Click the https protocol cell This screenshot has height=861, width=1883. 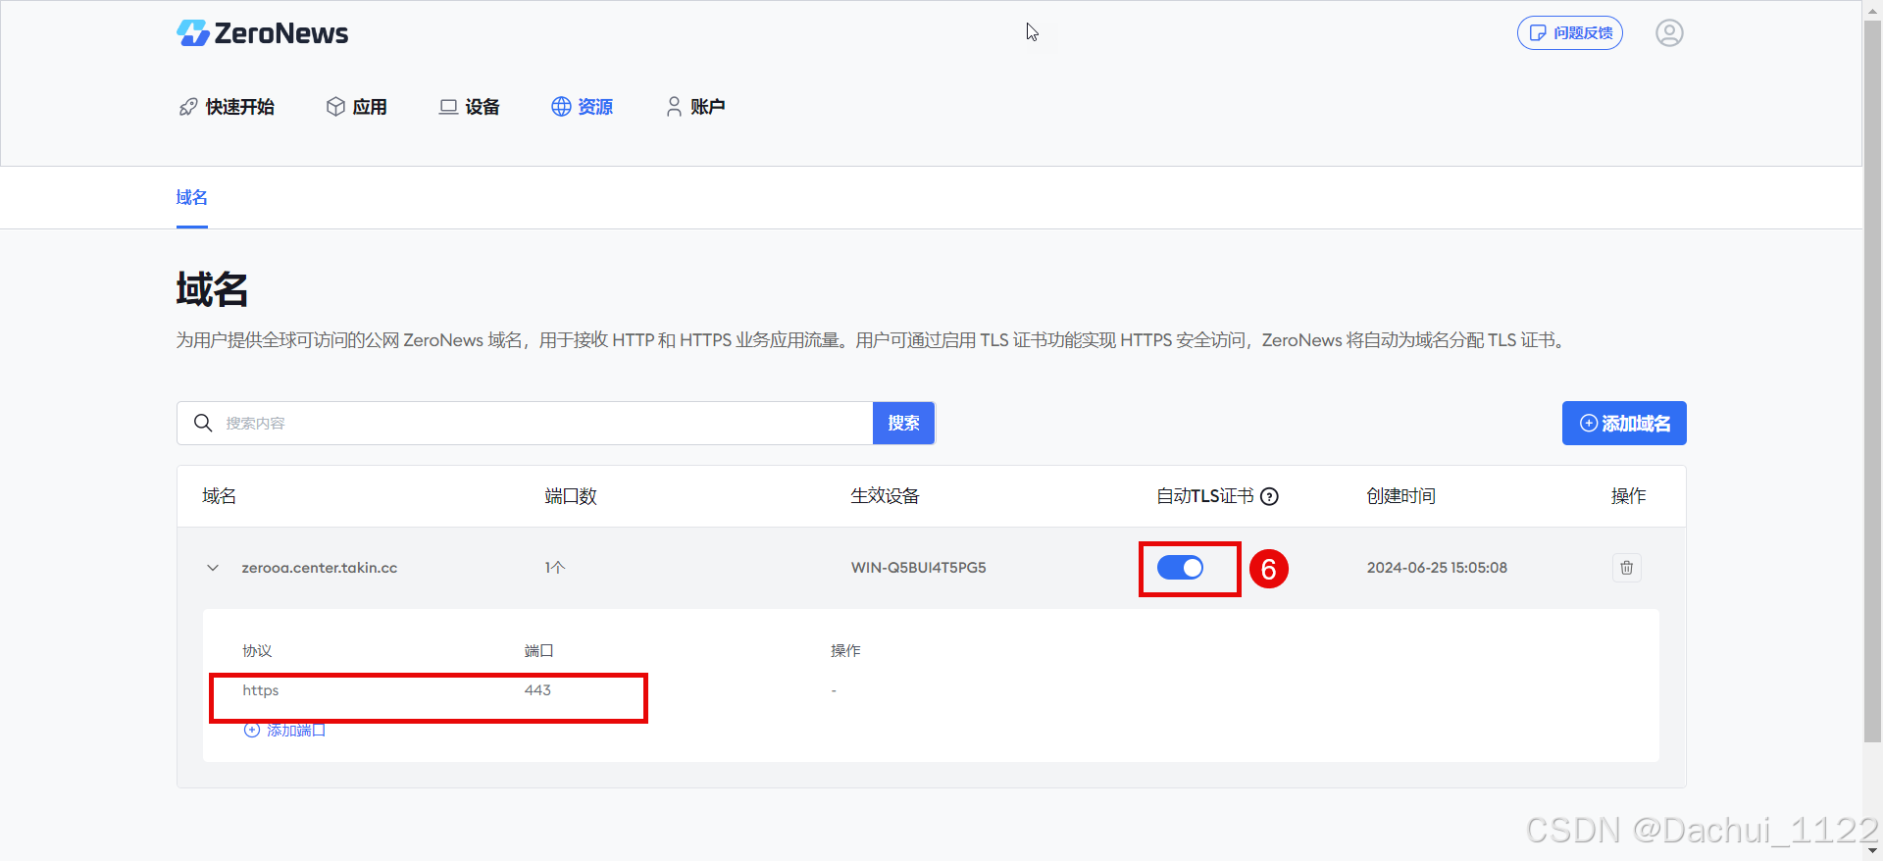tap(261, 690)
